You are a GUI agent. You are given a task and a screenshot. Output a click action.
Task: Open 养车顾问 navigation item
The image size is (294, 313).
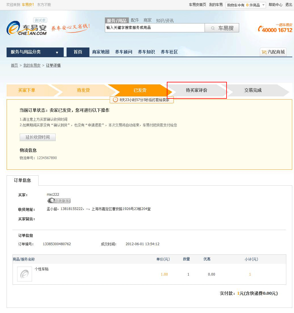pos(124,52)
